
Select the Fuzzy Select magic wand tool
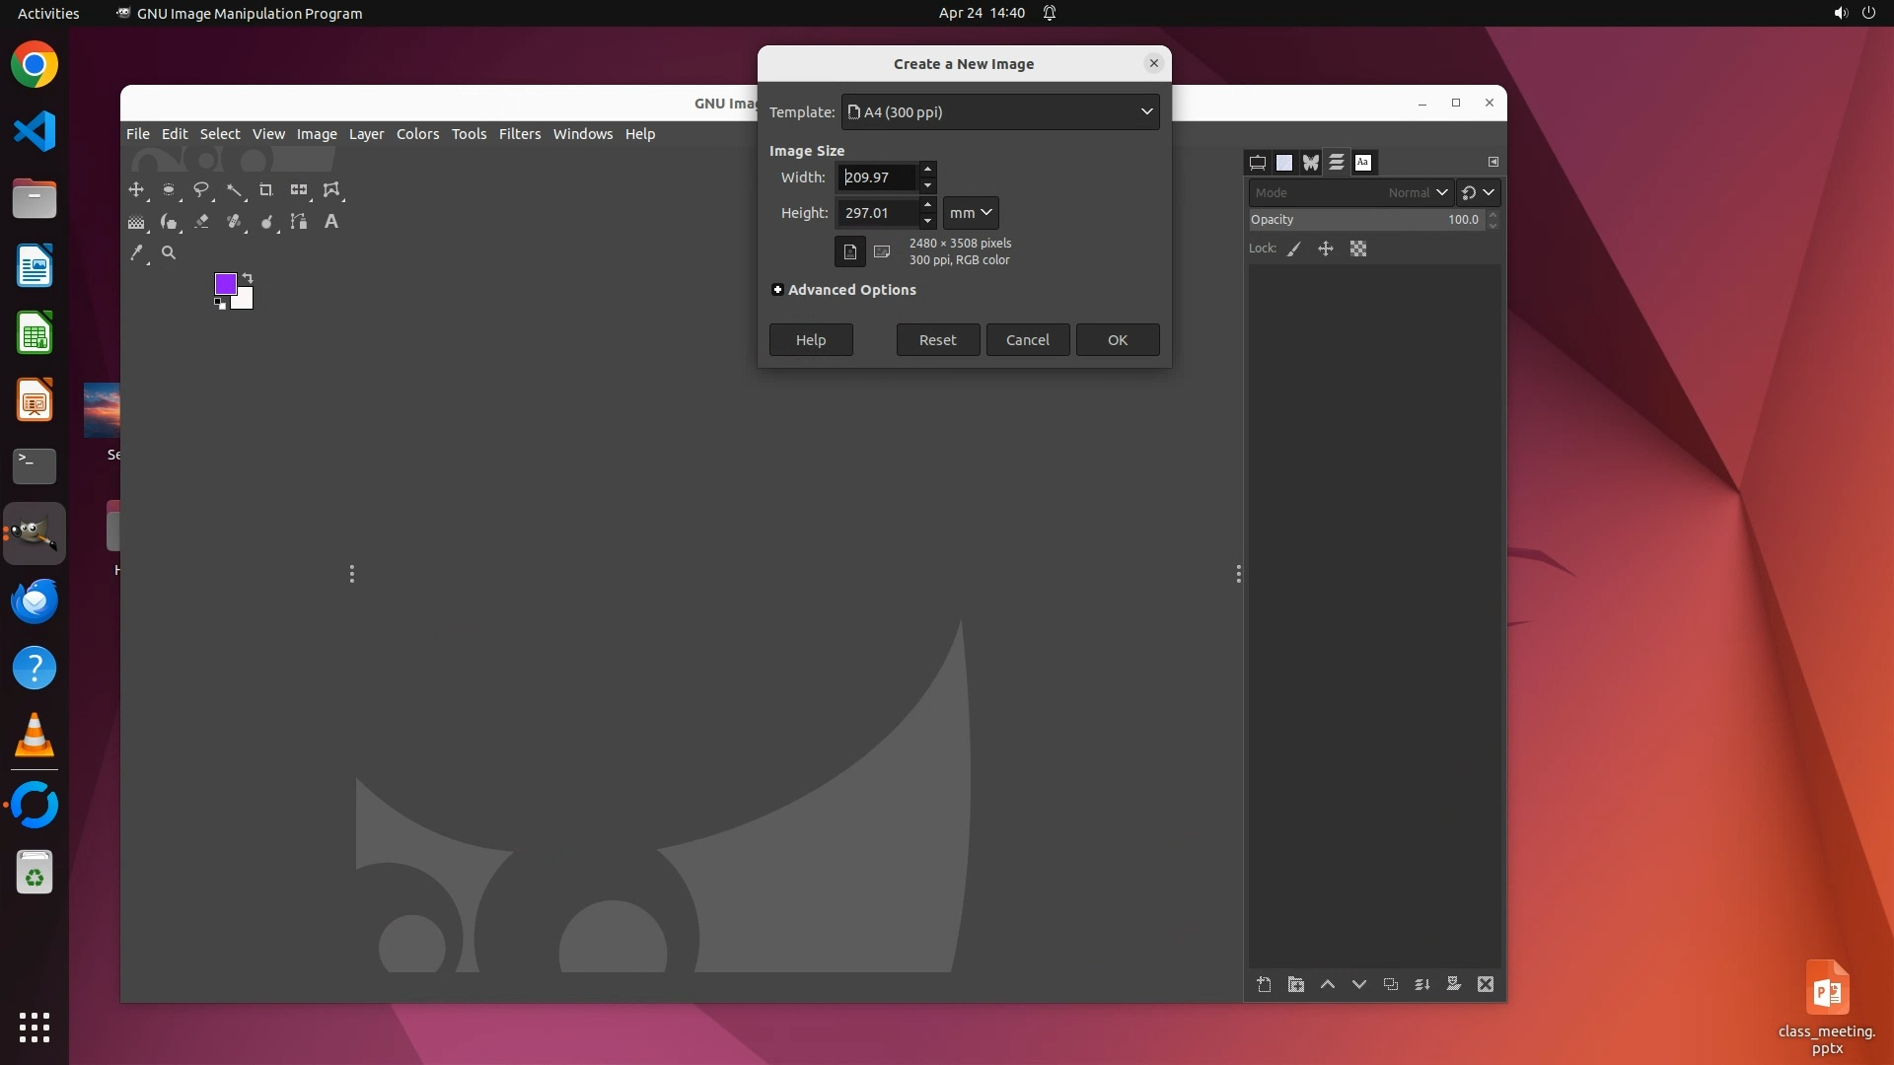pyautogui.click(x=234, y=189)
